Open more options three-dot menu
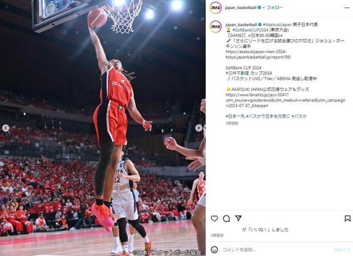This screenshot has height=256, width=353. 347,8
